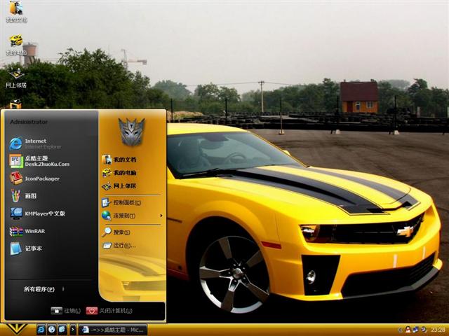Viewport: 449px width, 336px height.
Task: Open 我的文档 in Start menu right pane
Action: point(119,160)
